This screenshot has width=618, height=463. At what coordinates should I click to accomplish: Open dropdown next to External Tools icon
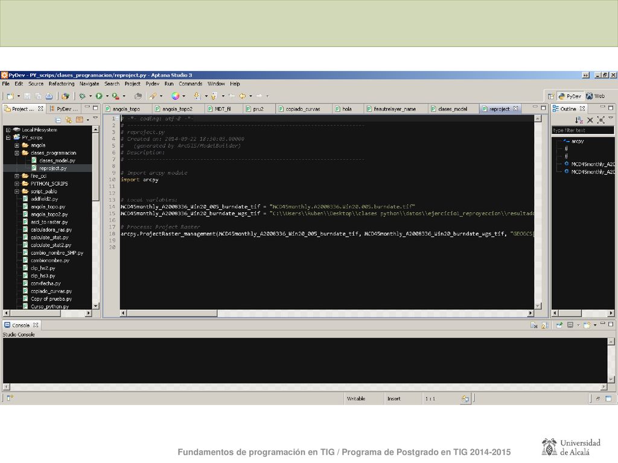(x=124, y=96)
